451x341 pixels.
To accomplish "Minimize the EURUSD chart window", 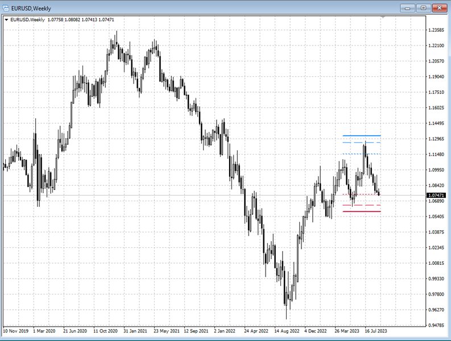I will click(x=408, y=8).
